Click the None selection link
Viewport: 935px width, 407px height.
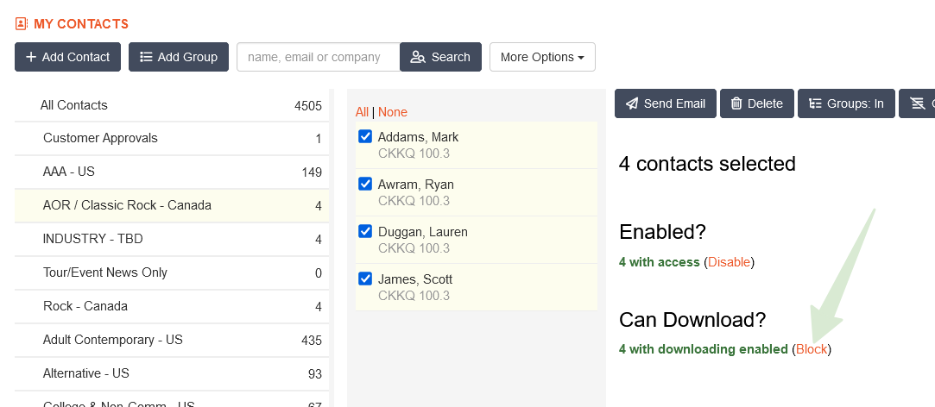click(x=393, y=112)
